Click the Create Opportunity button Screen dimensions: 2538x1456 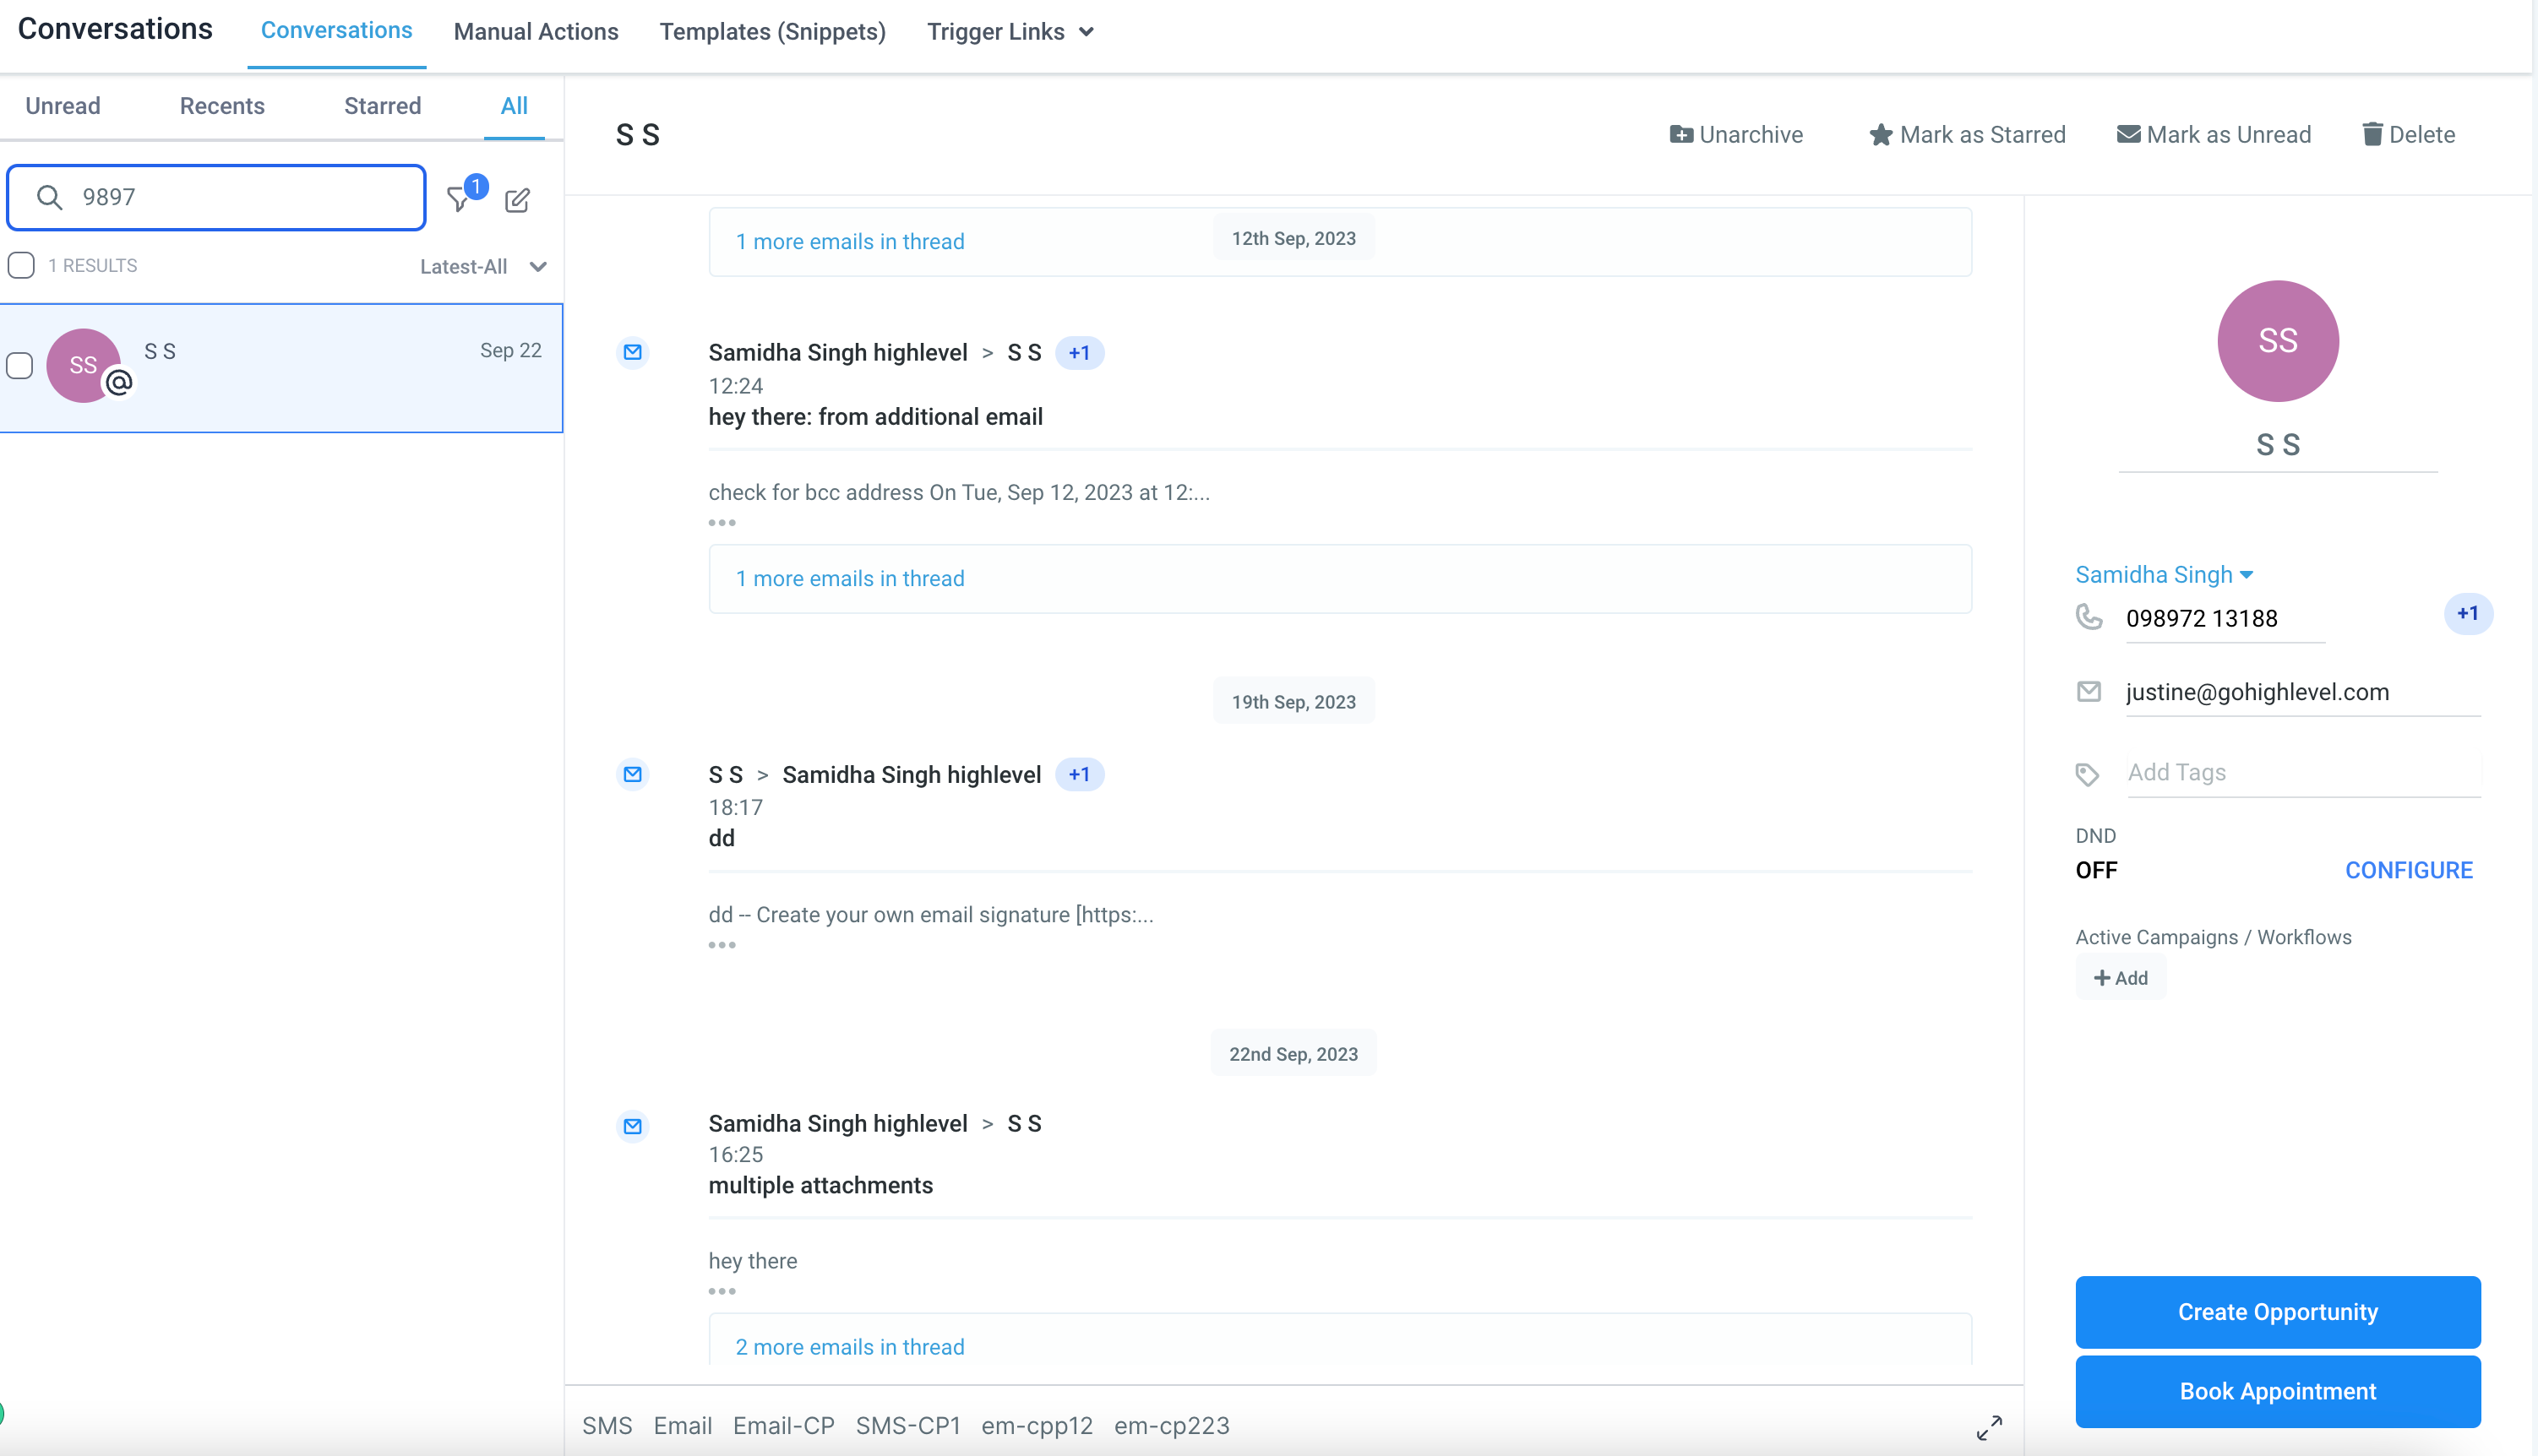point(2277,1312)
